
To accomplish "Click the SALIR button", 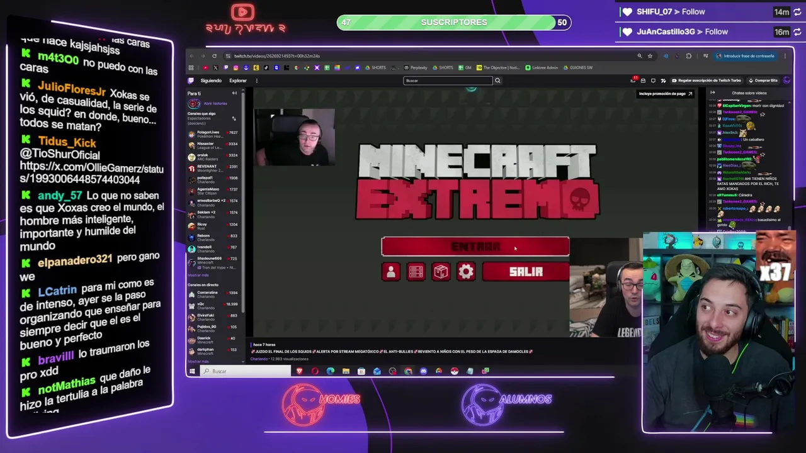I will click(x=526, y=272).
